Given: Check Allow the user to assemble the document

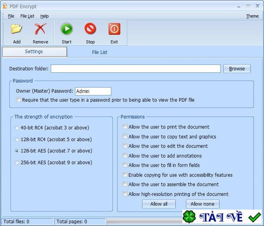Looking at the screenshot, I should point(125,184).
